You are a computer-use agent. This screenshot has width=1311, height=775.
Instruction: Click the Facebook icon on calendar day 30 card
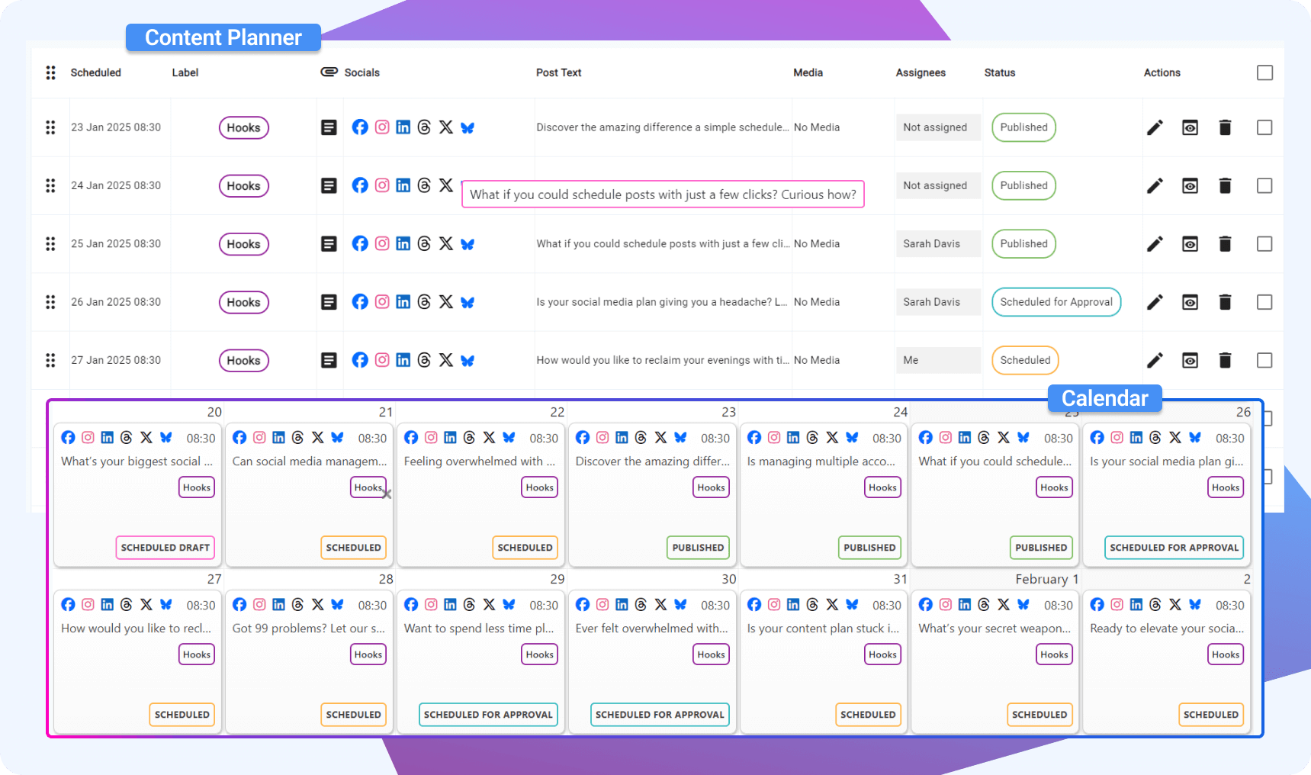[x=583, y=604]
